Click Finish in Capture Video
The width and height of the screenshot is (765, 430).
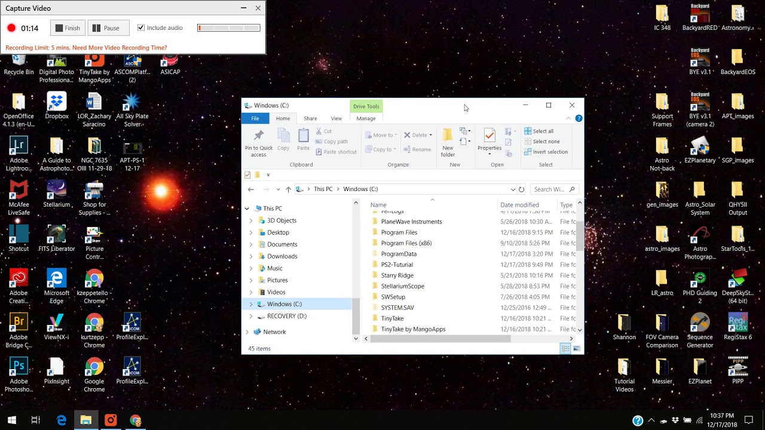[68, 28]
